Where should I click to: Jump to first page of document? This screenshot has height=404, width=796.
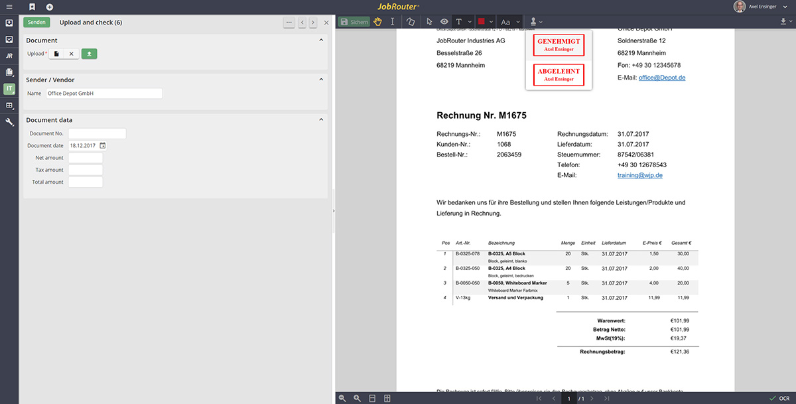(538, 399)
